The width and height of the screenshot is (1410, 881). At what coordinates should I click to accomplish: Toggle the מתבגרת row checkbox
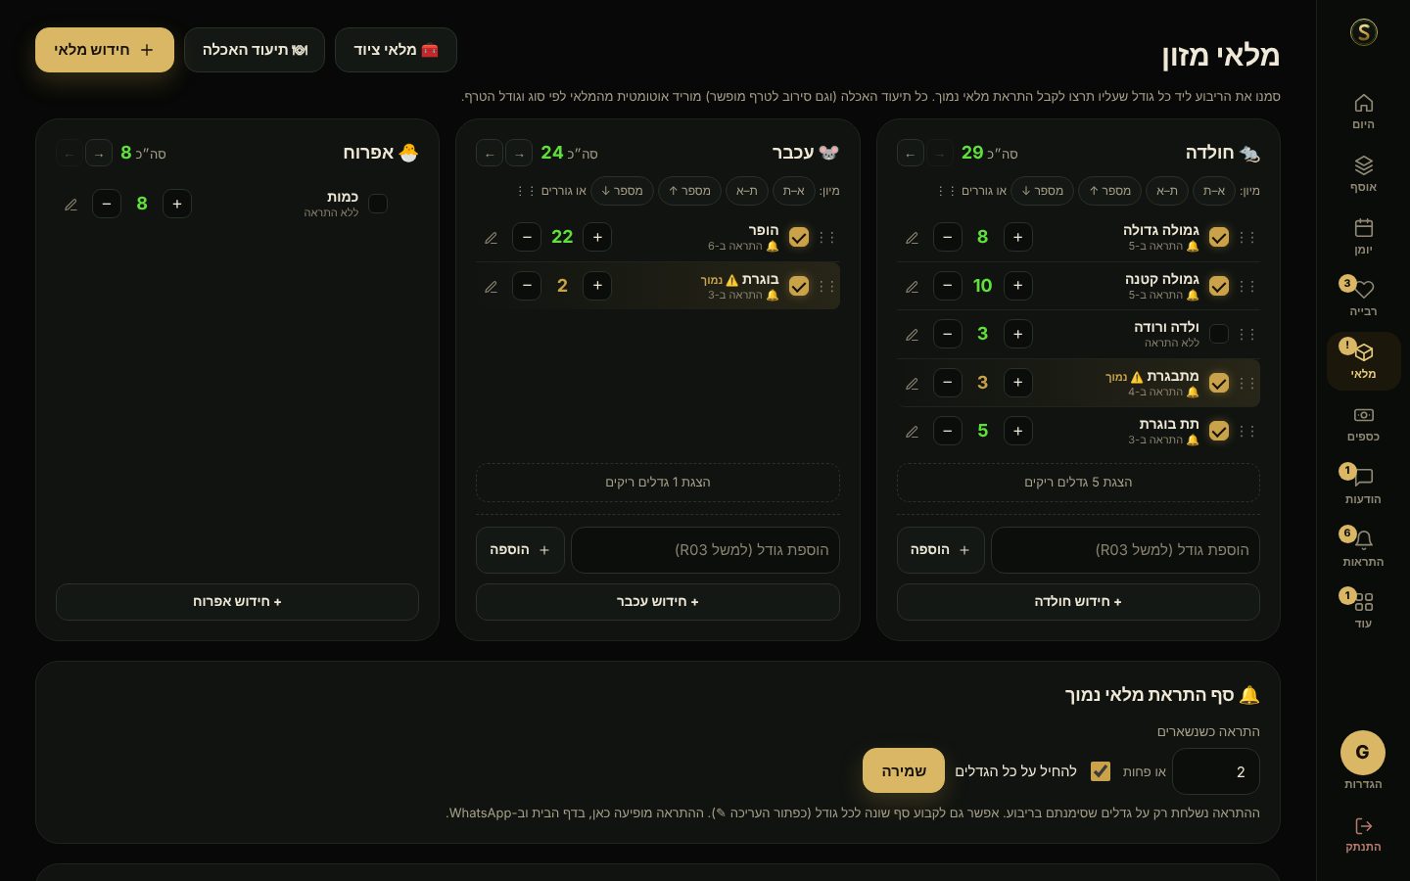click(1219, 384)
